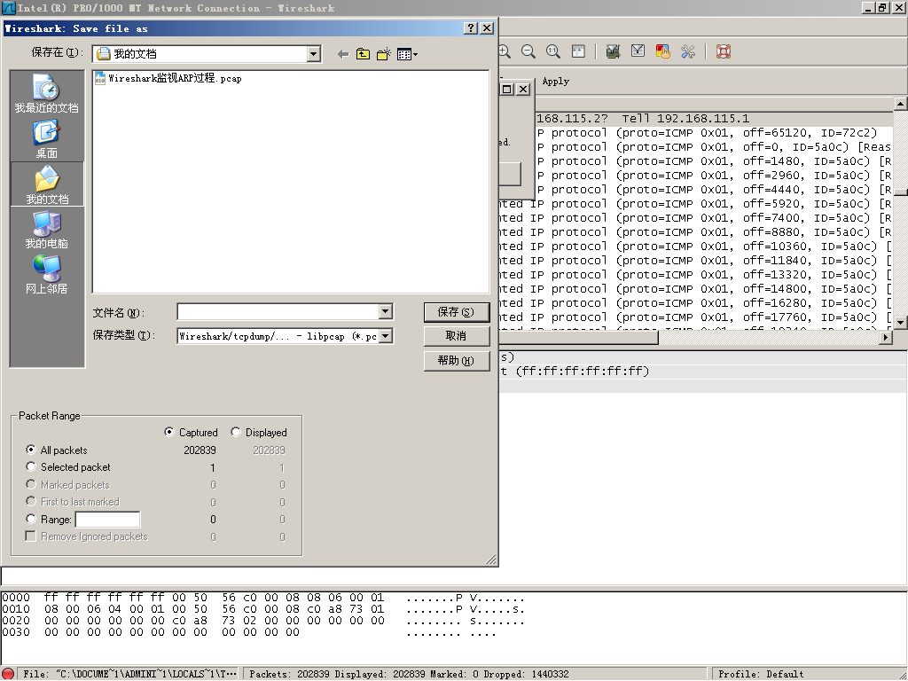This screenshot has width=908, height=681.
Task: Select packet row with off=1480, ID=5a0c
Action: tap(695, 161)
